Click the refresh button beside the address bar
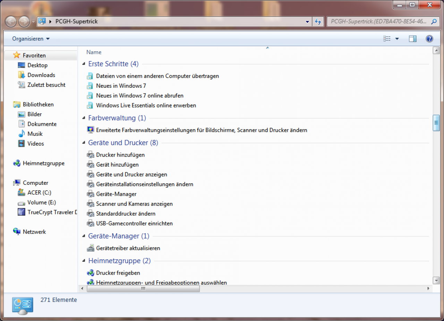The image size is (444, 321). pyautogui.click(x=318, y=21)
